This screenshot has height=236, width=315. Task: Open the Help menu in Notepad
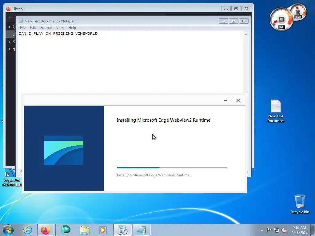pos(72,28)
